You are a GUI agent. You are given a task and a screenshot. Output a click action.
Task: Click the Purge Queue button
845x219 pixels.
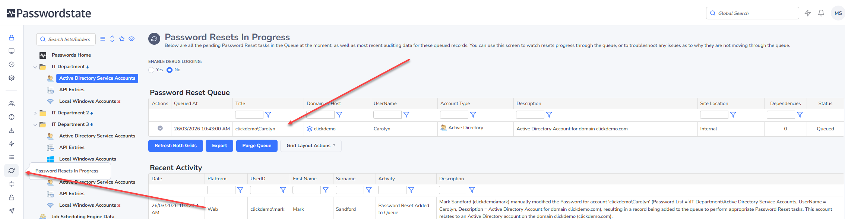pyautogui.click(x=257, y=146)
